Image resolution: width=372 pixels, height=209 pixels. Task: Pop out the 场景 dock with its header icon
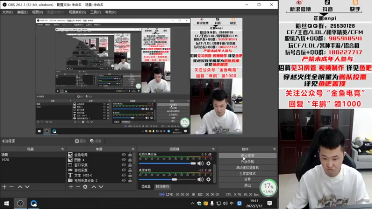(63, 149)
